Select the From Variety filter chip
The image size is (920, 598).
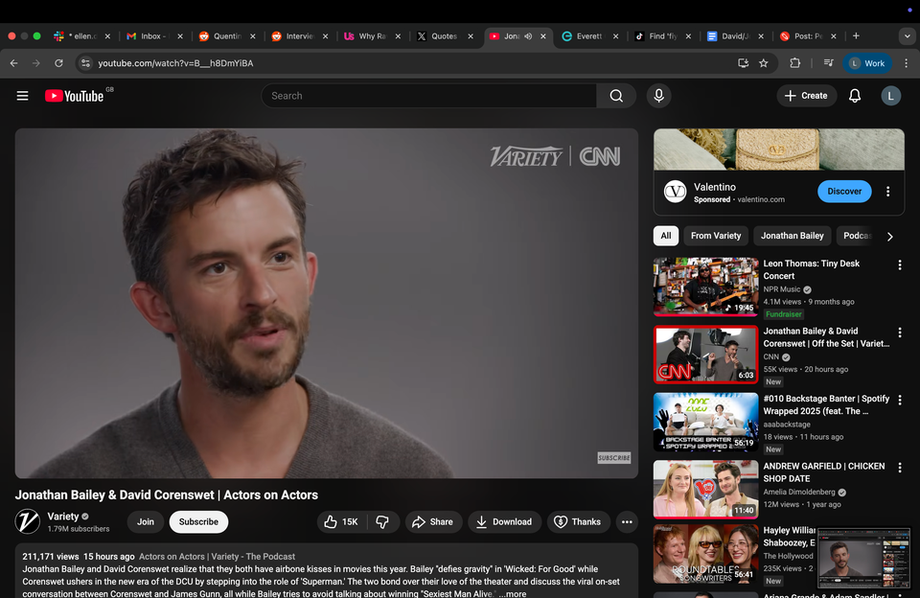tap(715, 236)
